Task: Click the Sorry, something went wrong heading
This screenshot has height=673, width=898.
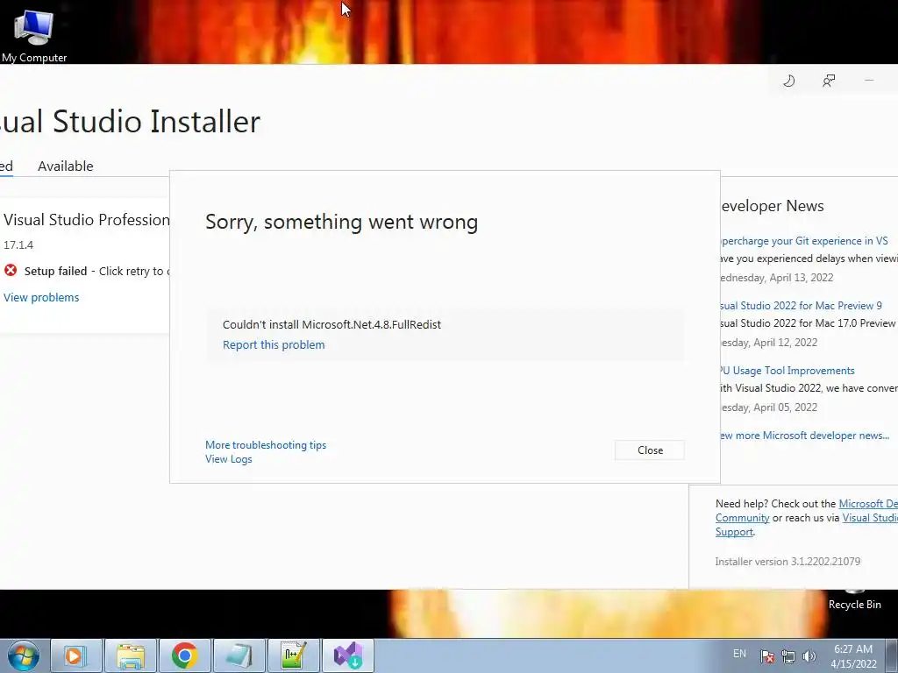Action: click(341, 222)
